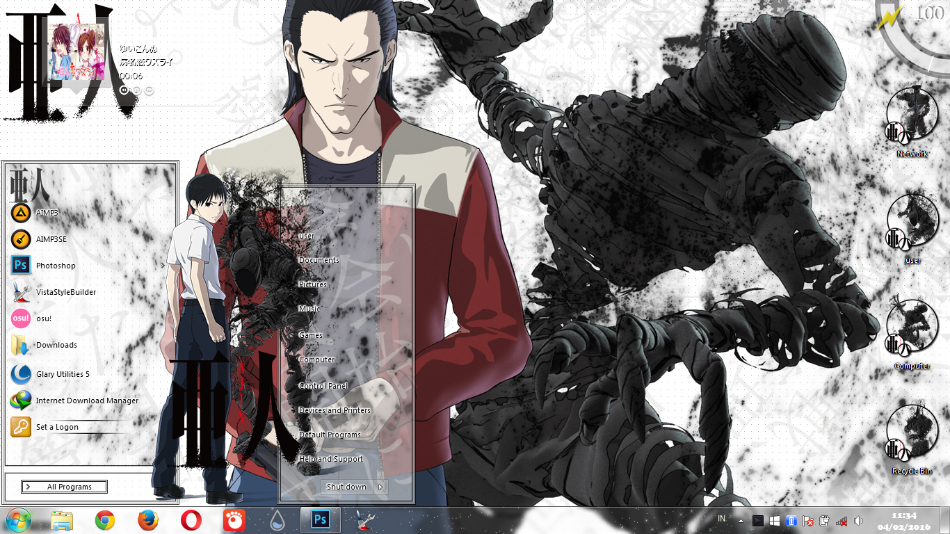Open File Explorer on the taskbar

[62, 520]
